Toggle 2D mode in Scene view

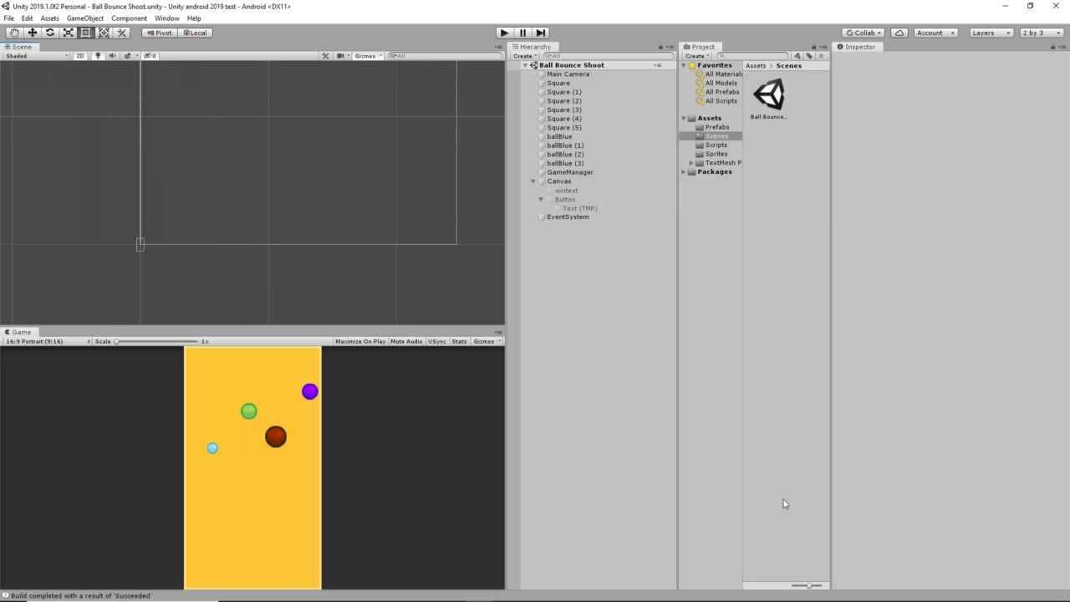[80, 56]
